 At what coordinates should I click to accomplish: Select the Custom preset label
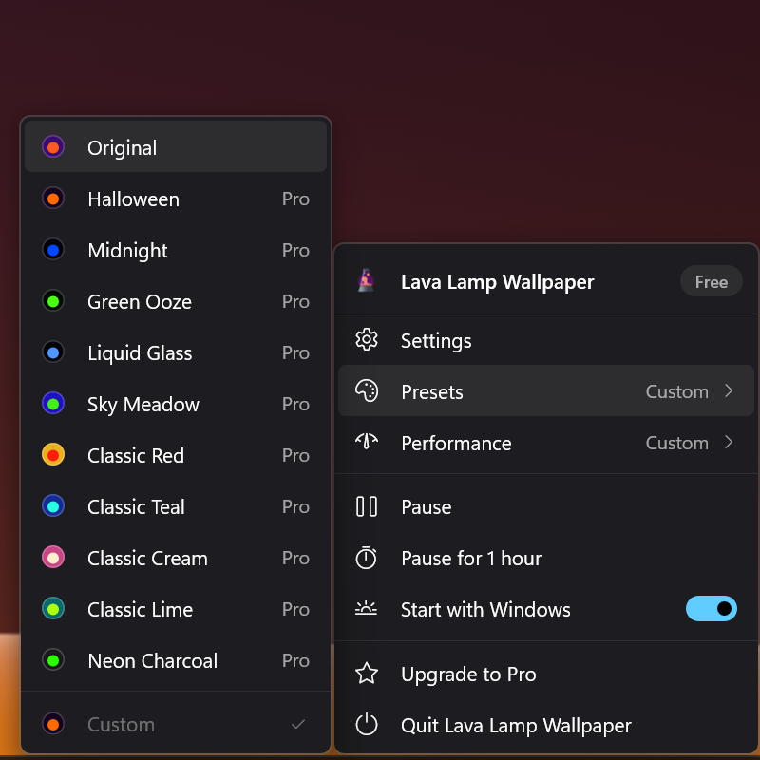pyautogui.click(x=122, y=725)
